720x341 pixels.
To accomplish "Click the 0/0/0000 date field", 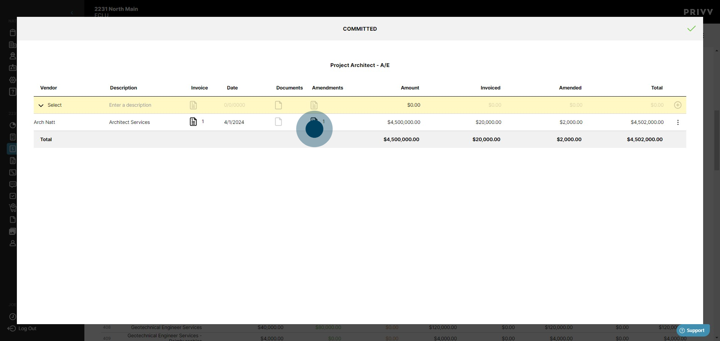I will click(x=234, y=105).
